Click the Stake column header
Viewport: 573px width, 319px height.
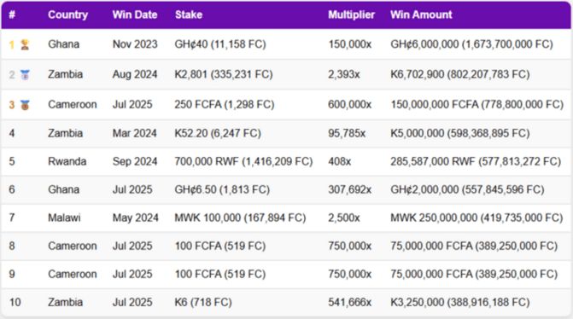point(189,14)
